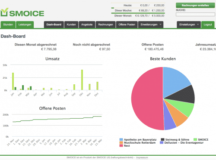Open the Rechnungen tab
The image size is (216, 160).
pyautogui.click(x=105, y=25)
